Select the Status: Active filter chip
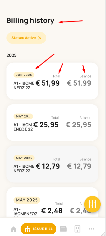 (26, 38)
